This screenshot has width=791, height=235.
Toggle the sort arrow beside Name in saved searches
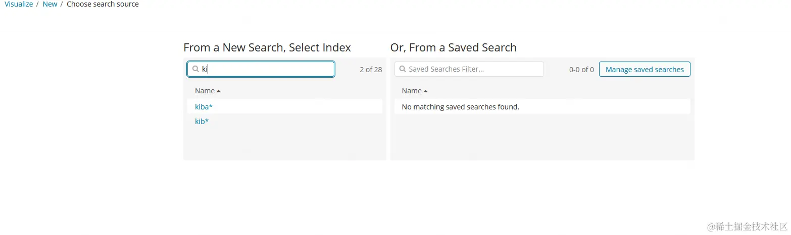click(x=425, y=91)
